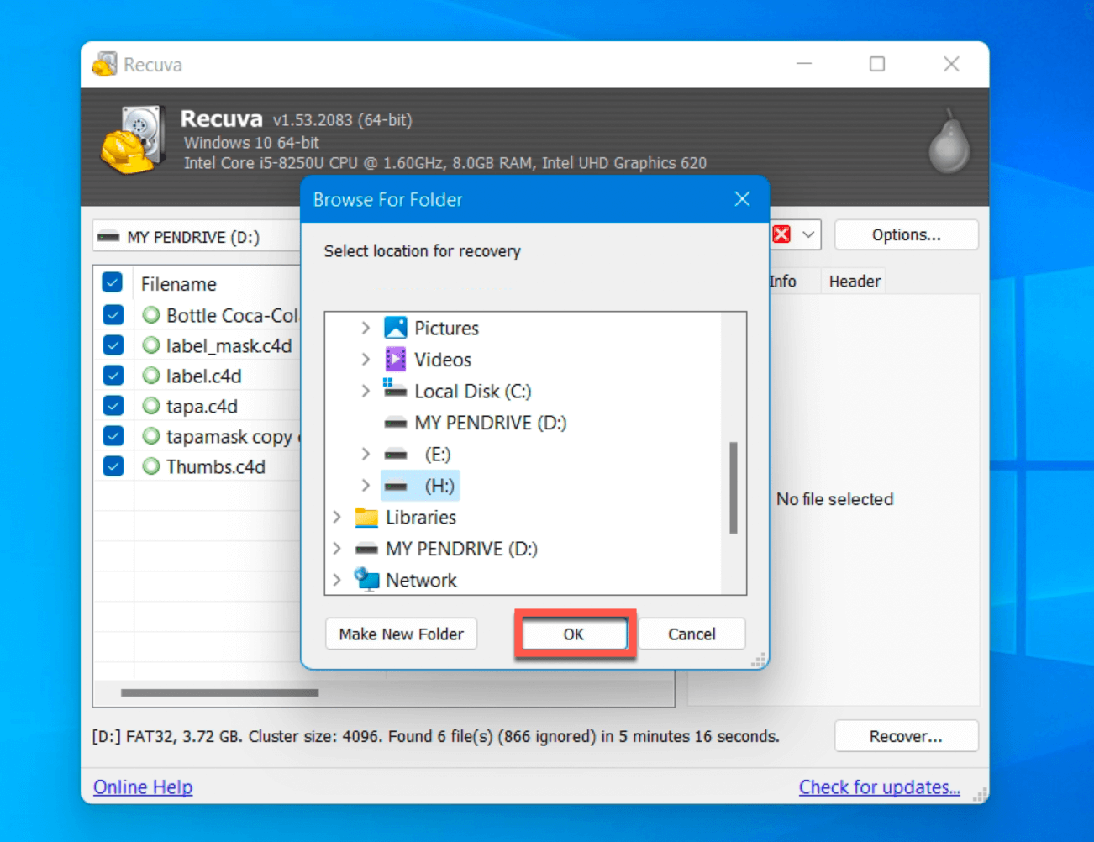Click the Videos folder icon
Viewport: 1094px width, 842px height.
[395, 360]
